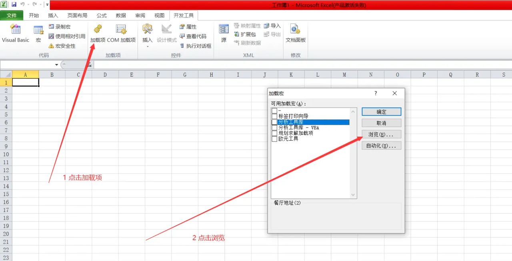512x261 pixels.
Task: Tick the checkbox labeled with a dash
Action: tap(274, 110)
